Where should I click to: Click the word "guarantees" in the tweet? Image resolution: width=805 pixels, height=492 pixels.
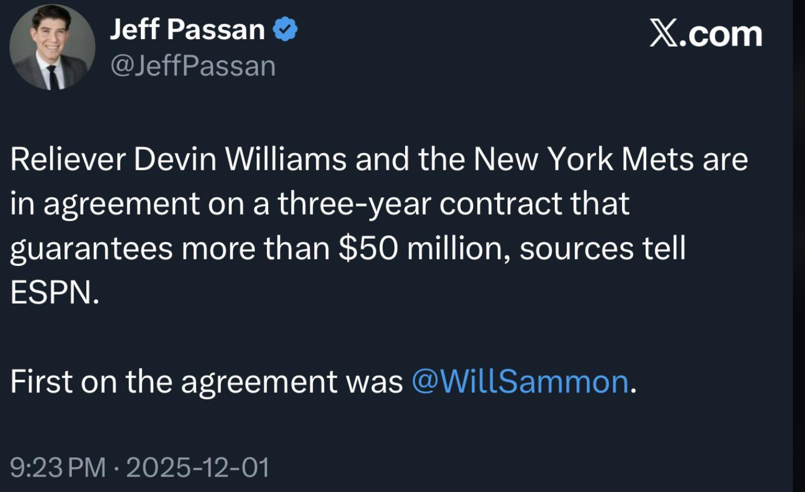pos(91,250)
